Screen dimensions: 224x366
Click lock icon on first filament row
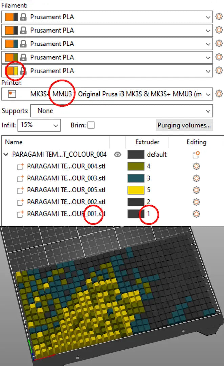pos(23,17)
